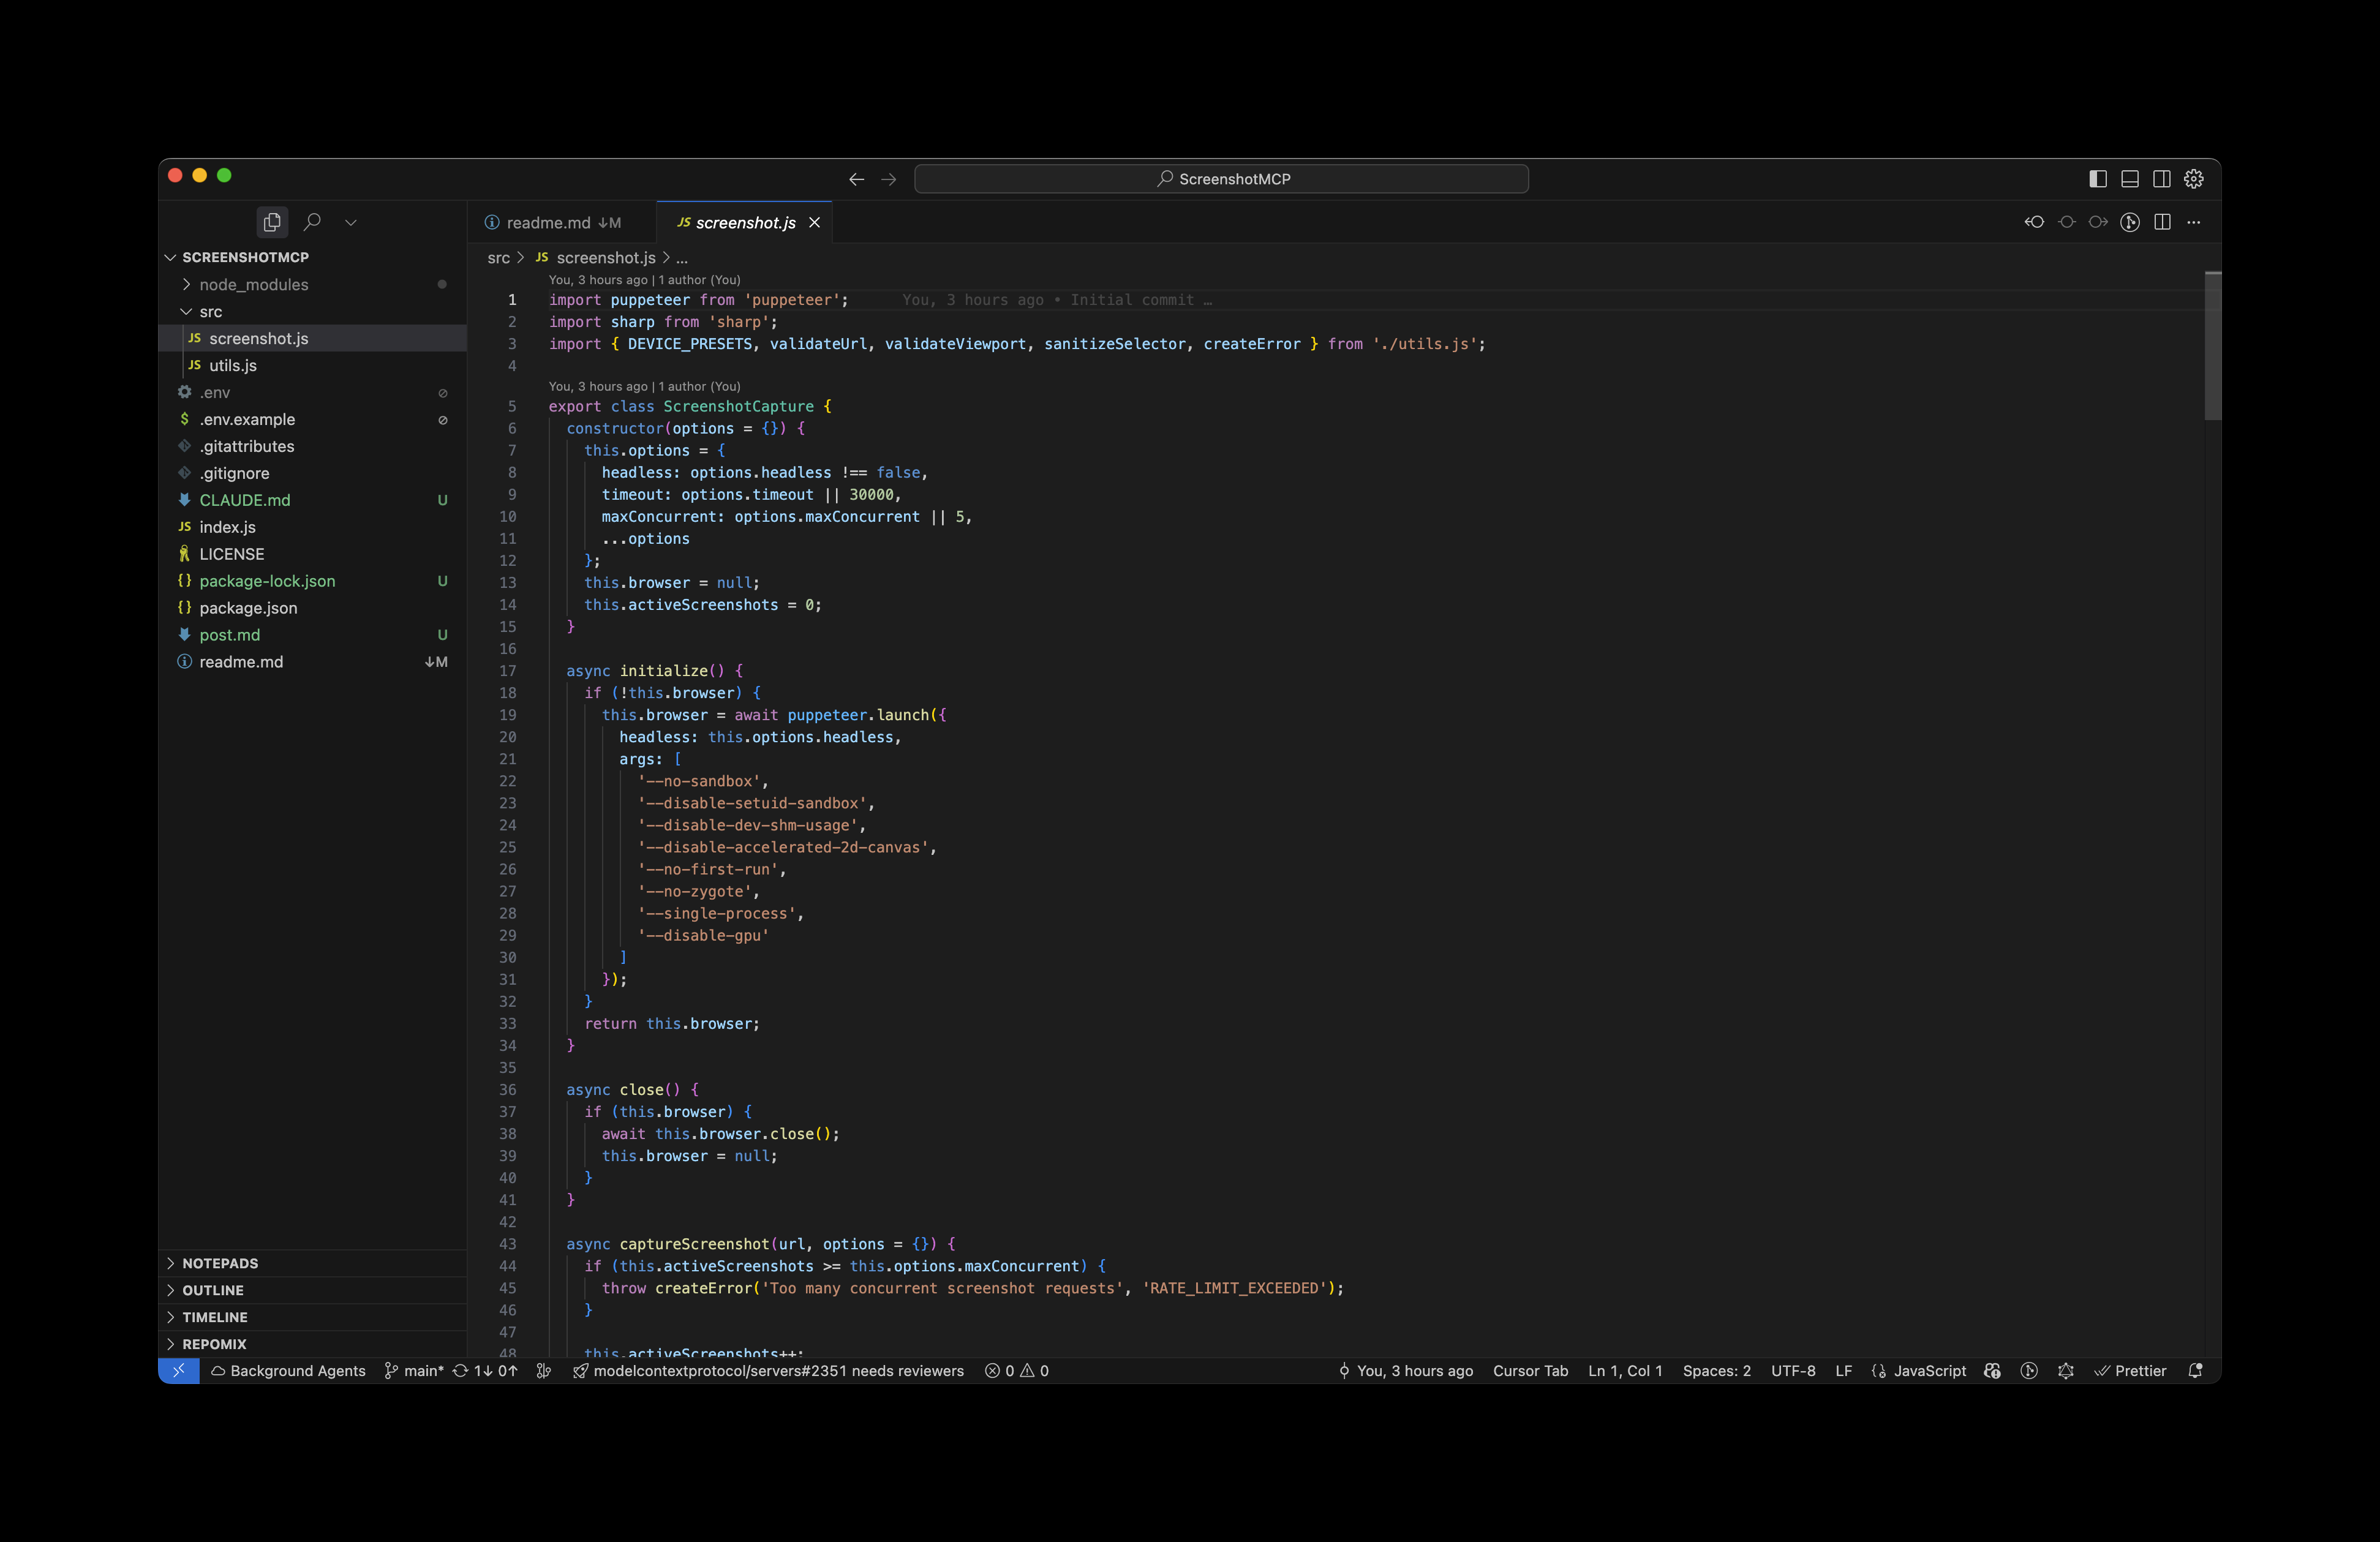The height and width of the screenshot is (1542, 2380).
Task: Click the main* git branch indicator
Action: click(x=413, y=1371)
